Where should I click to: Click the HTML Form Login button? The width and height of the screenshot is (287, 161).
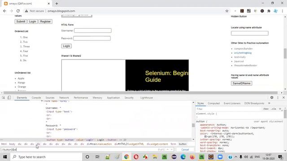tap(66, 46)
